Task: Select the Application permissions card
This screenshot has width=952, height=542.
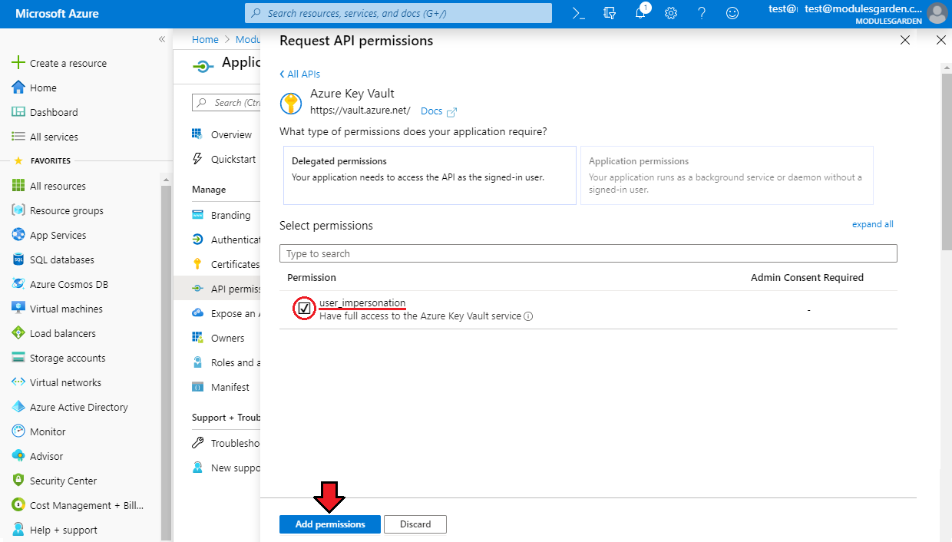Action: coord(727,176)
